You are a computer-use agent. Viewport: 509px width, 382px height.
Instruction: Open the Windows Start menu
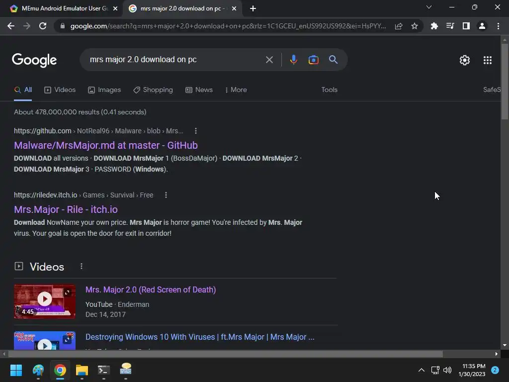(x=16, y=370)
